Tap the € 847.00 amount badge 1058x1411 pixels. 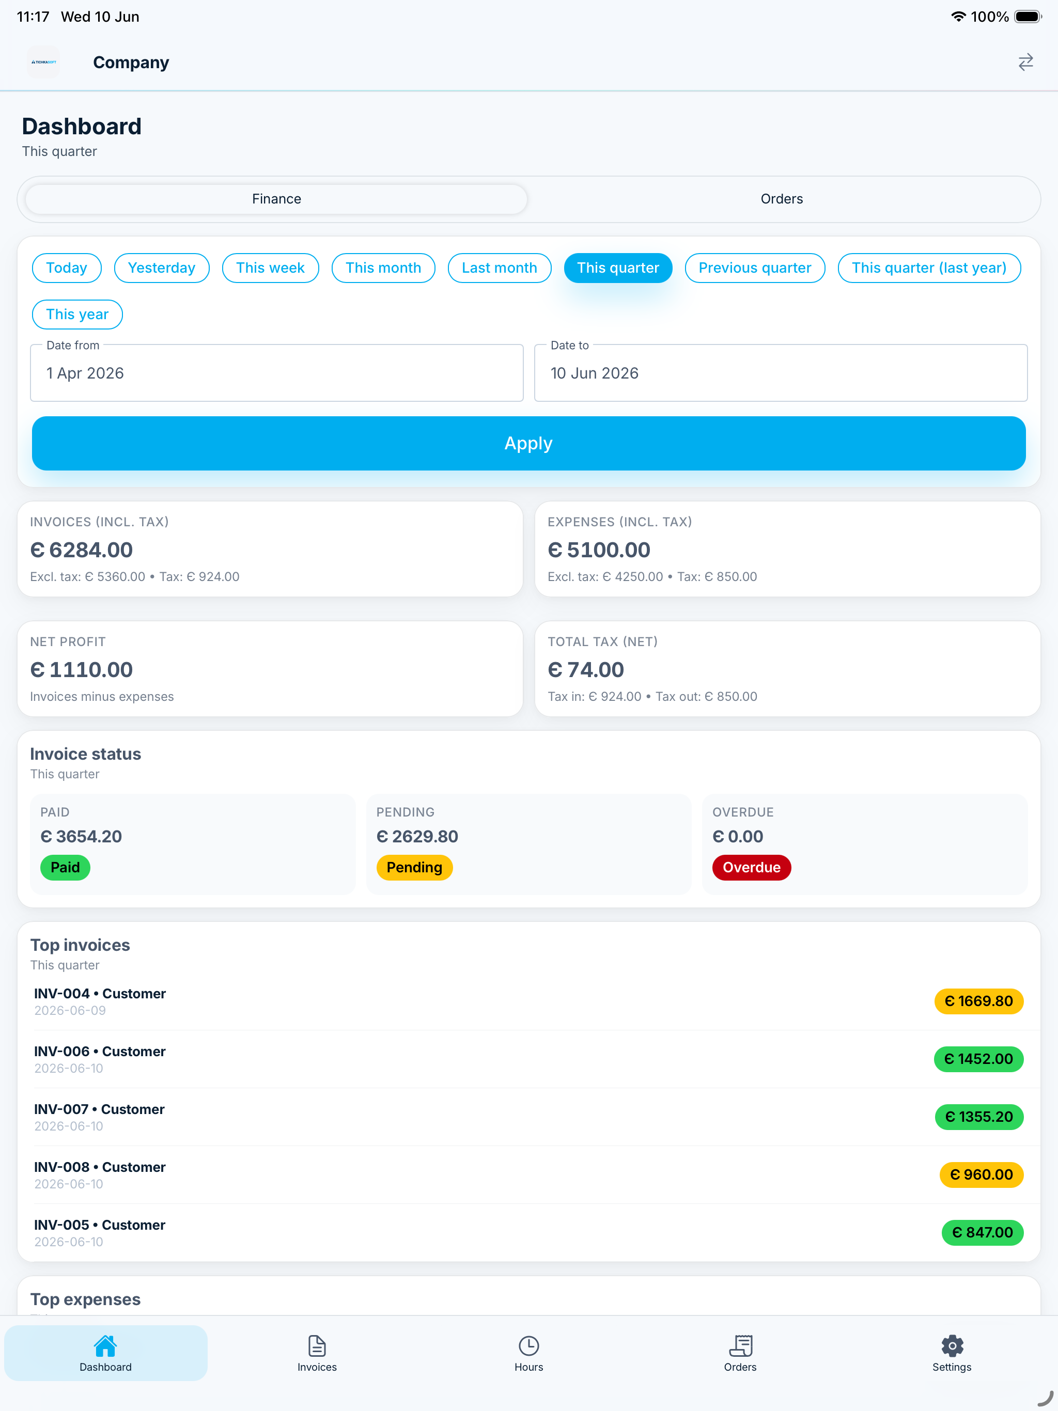click(x=983, y=1232)
